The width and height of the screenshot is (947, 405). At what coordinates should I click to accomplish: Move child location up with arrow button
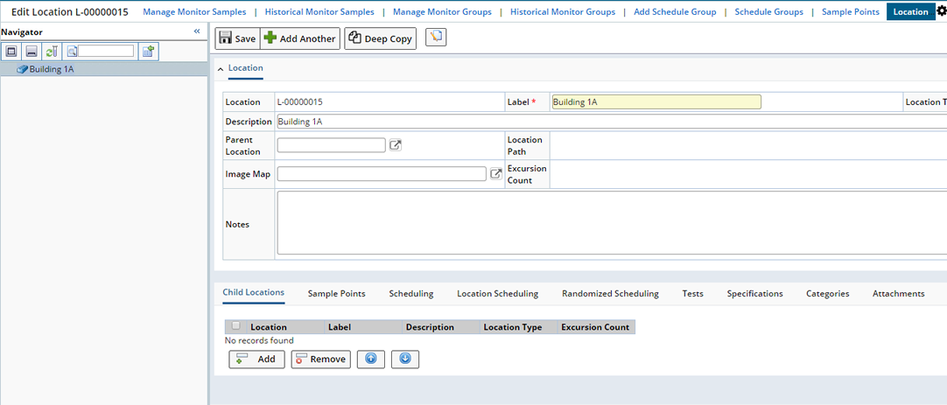click(x=371, y=360)
